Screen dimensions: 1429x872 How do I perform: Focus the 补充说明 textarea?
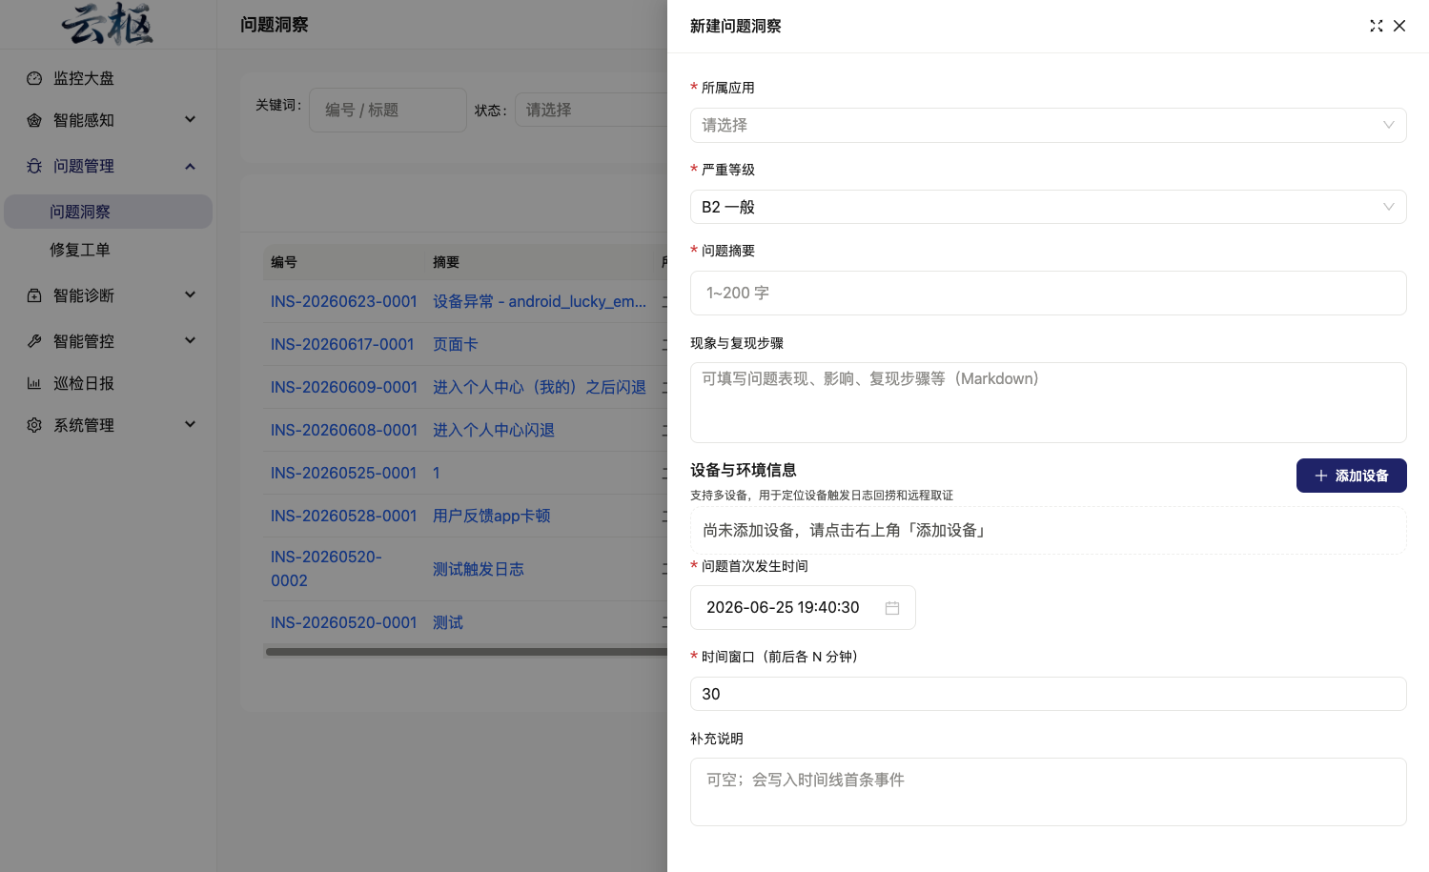(1048, 792)
